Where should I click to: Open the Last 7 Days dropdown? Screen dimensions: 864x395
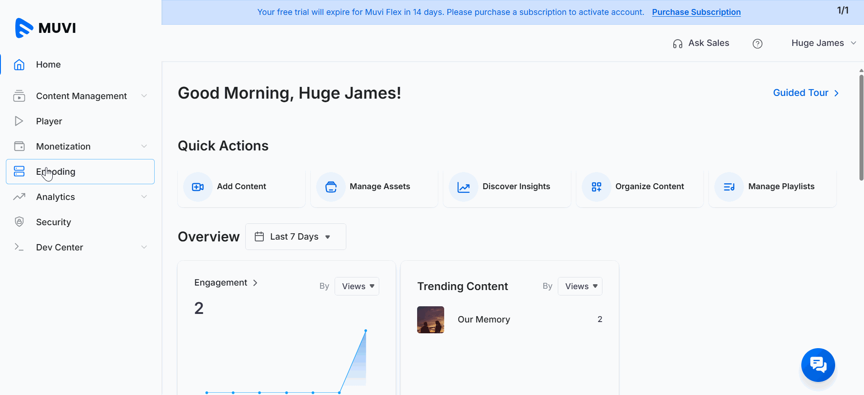point(295,237)
